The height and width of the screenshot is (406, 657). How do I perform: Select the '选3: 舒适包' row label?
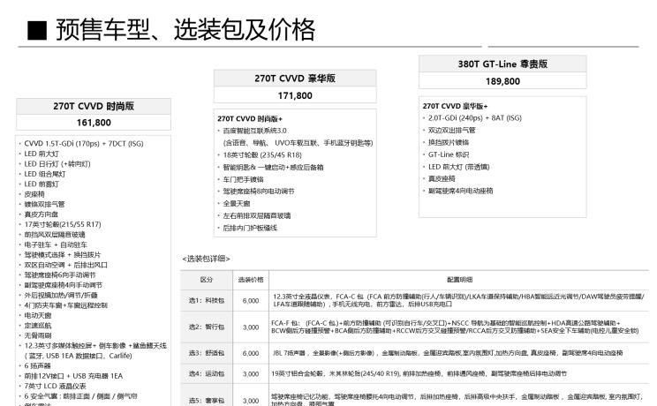click(x=206, y=353)
